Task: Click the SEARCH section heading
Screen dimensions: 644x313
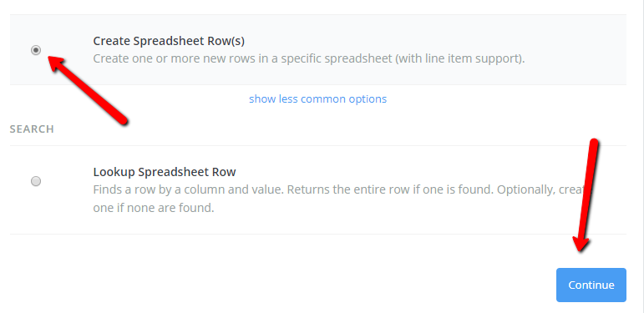Action: point(32,129)
